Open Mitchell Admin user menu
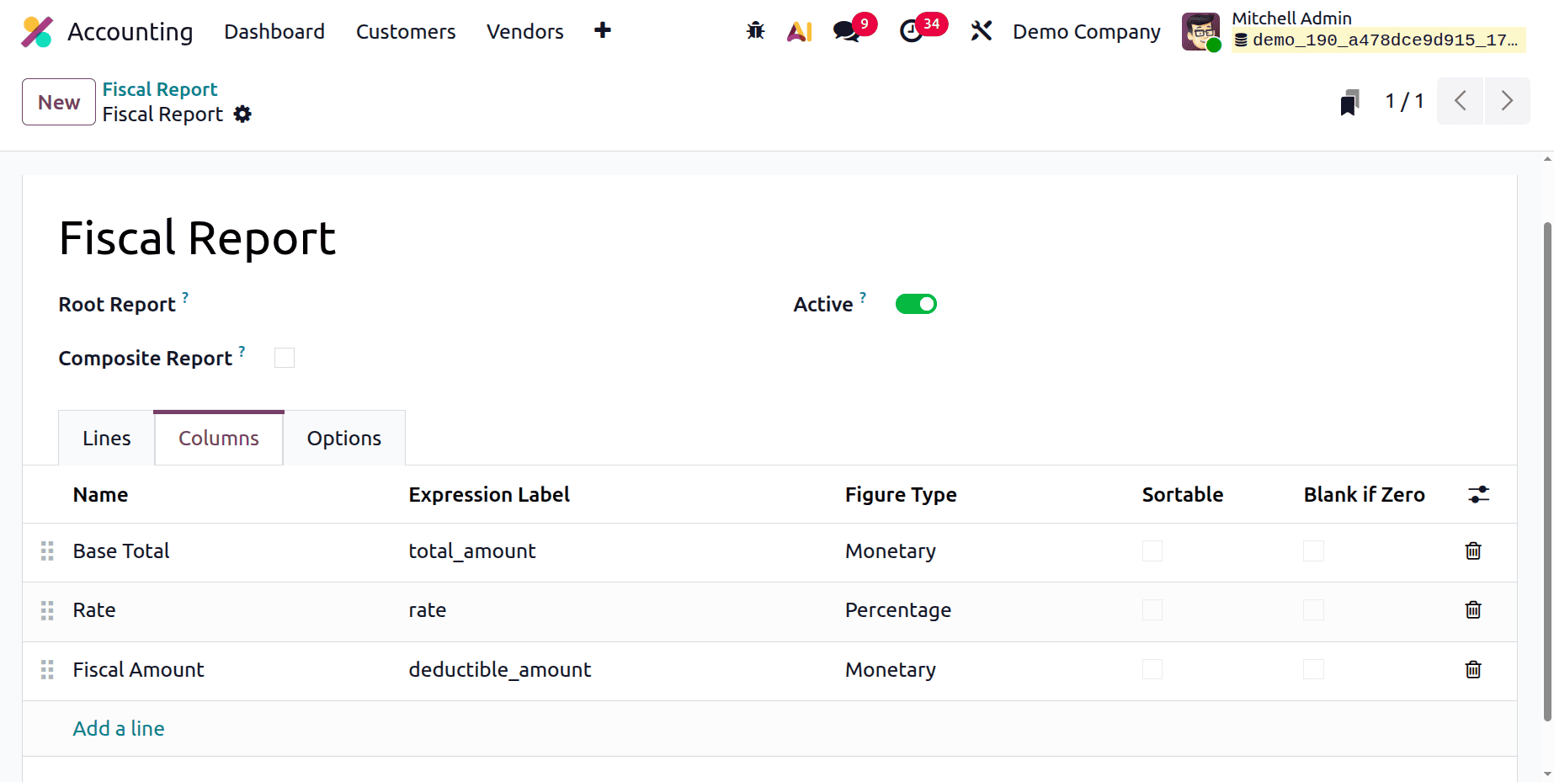The height and width of the screenshot is (782, 1554). point(1354,31)
